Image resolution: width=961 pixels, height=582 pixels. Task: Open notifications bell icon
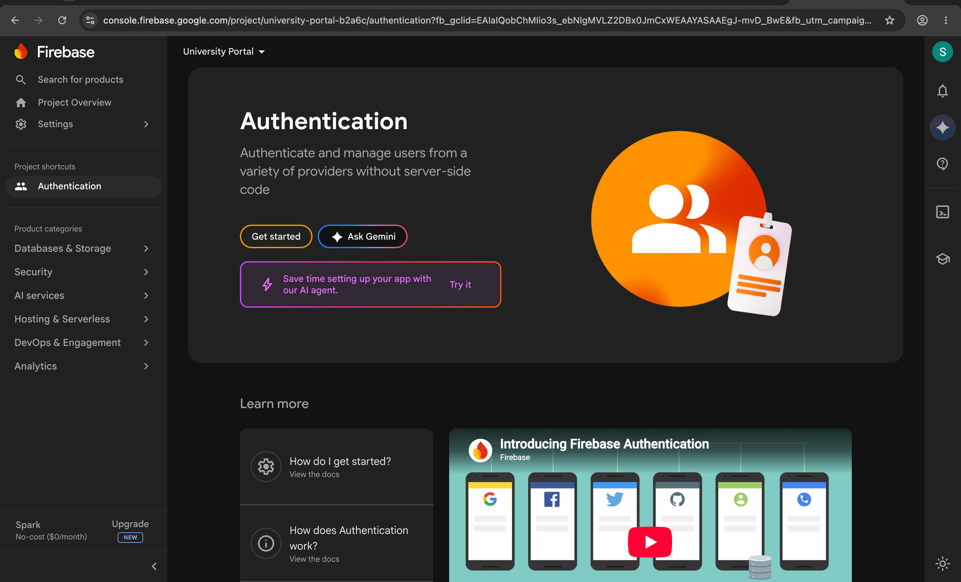tap(942, 91)
